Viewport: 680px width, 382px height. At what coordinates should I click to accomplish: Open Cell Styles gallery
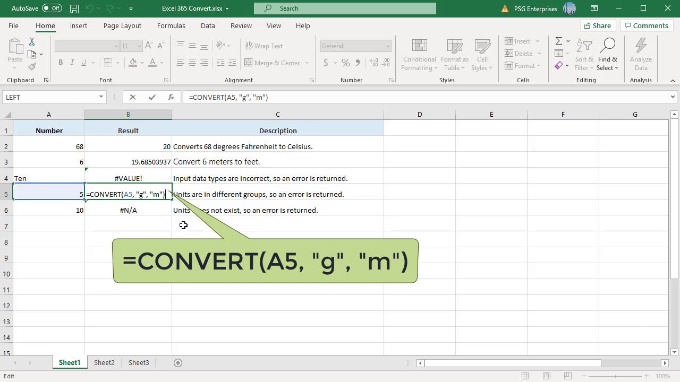coord(482,55)
